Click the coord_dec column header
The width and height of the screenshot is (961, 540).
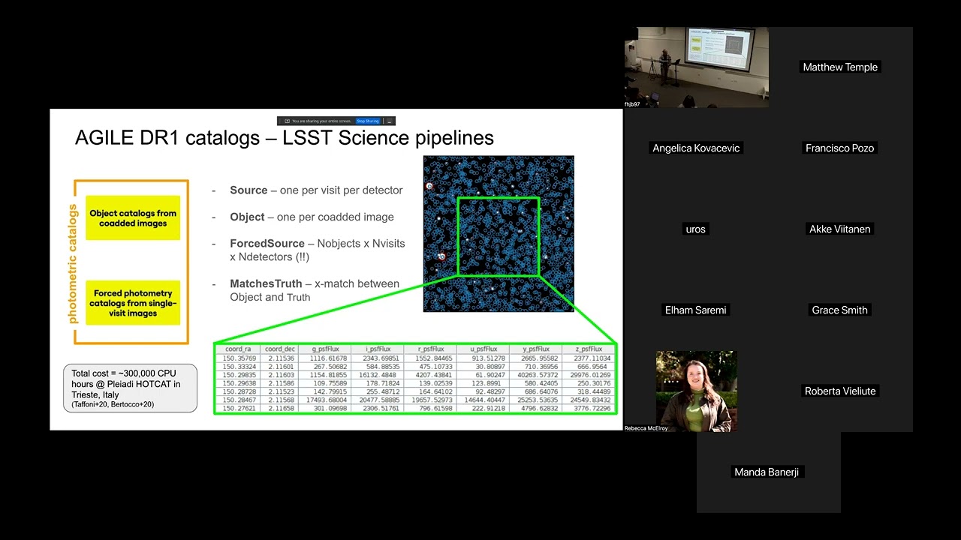click(x=279, y=349)
